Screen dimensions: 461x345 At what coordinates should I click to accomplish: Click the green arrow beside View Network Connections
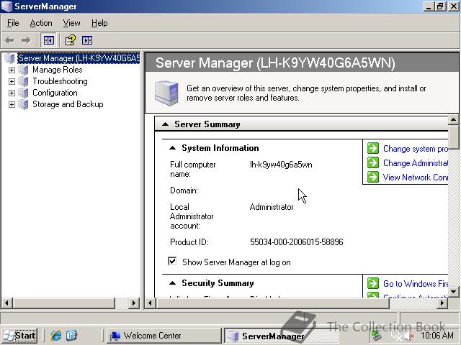[x=373, y=177]
